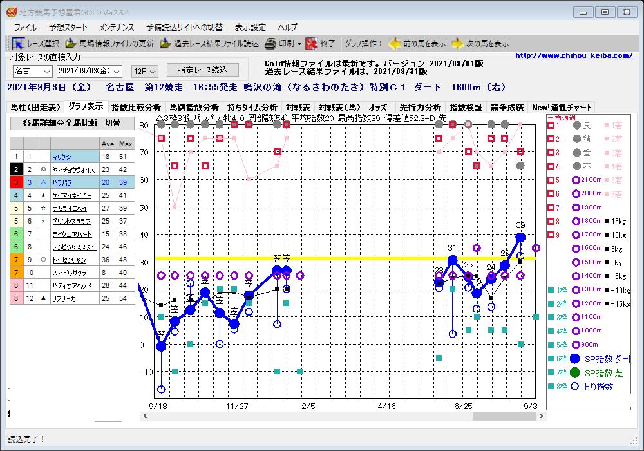This screenshot has height=451, width=644.
Task: Select horse マリウシ in the list
Action: pyautogui.click(x=62, y=157)
